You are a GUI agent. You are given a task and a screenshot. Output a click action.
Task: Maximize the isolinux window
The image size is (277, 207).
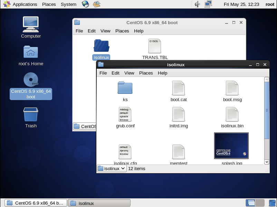257,65
